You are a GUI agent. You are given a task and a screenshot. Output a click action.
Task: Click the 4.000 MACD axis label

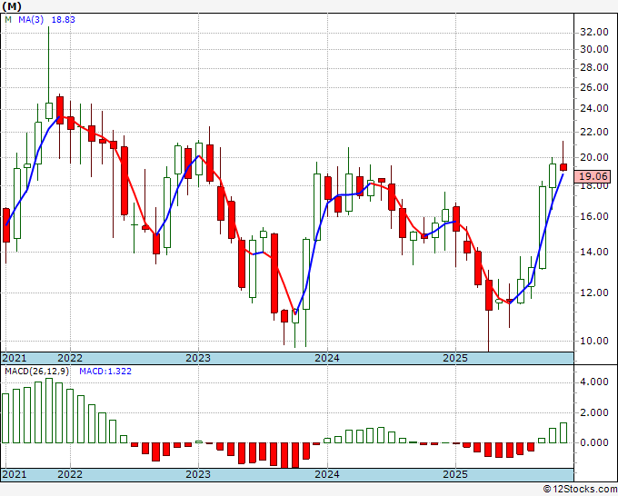click(594, 382)
